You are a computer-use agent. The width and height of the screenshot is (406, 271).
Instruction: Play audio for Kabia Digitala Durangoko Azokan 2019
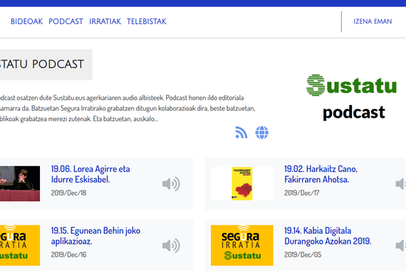(401, 245)
